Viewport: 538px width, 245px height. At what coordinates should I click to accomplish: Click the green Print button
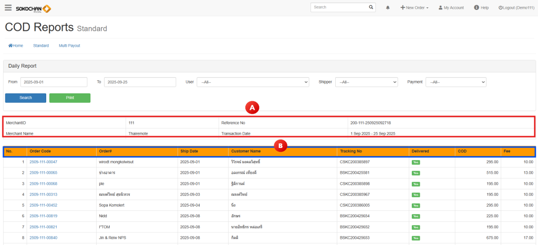coord(70,98)
